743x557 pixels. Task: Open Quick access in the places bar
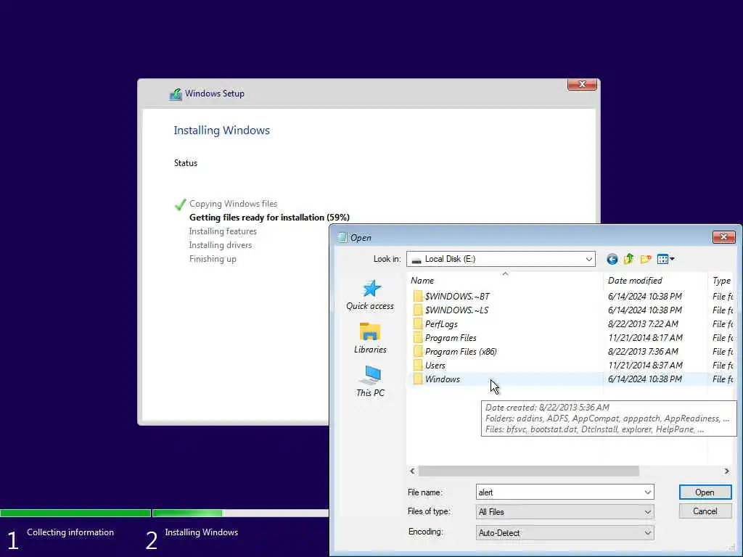(370, 294)
